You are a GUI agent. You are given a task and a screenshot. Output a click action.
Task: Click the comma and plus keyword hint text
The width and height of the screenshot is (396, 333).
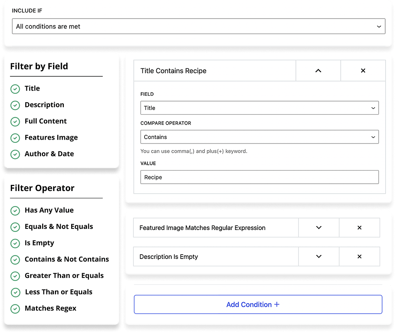tap(194, 151)
